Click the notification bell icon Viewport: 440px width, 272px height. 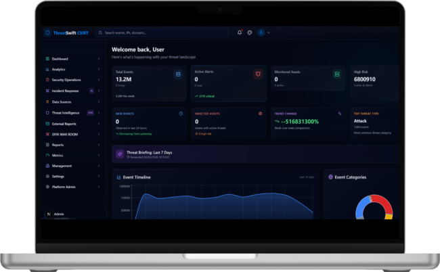(240, 32)
